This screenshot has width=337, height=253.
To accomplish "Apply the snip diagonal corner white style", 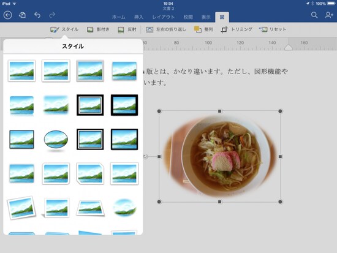I will pos(90,174).
